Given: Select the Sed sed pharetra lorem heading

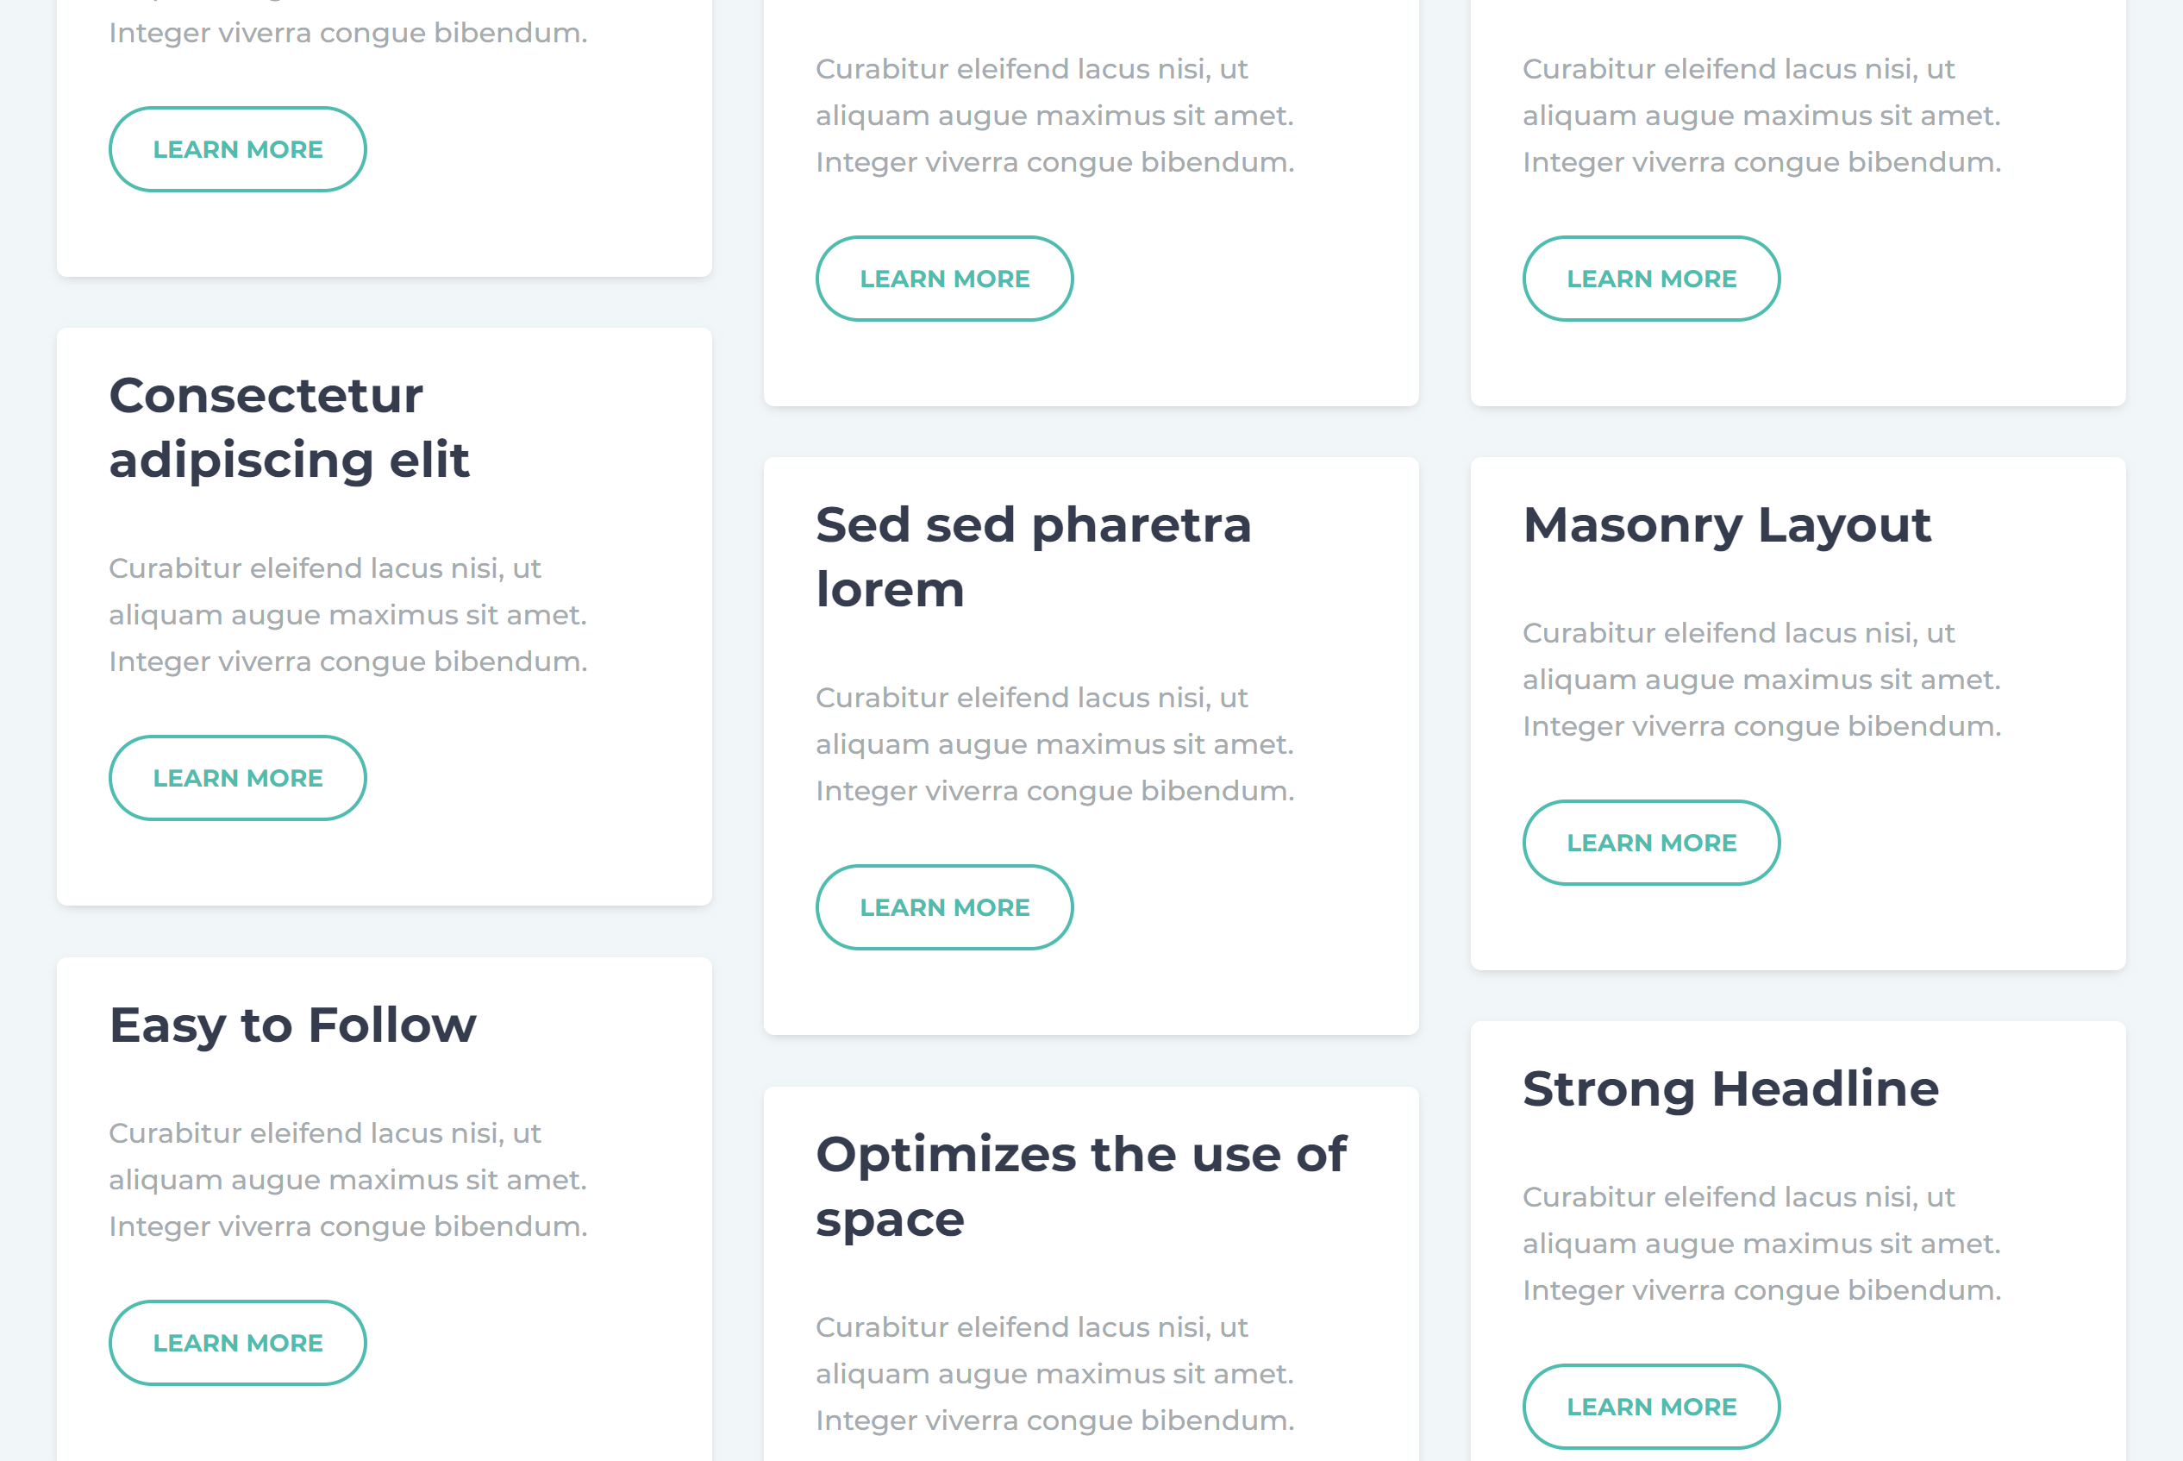Looking at the screenshot, I should point(1033,557).
